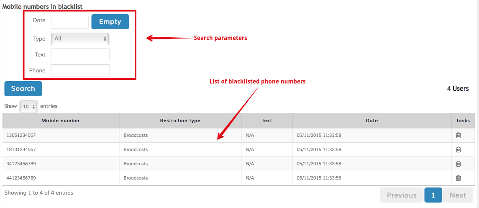Image resolution: width=479 pixels, height=208 pixels.
Task: Sort by Restriction type column header
Action: pyautogui.click(x=180, y=121)
